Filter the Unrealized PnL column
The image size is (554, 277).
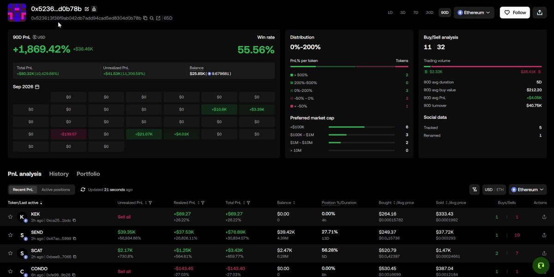coord(151,203)
